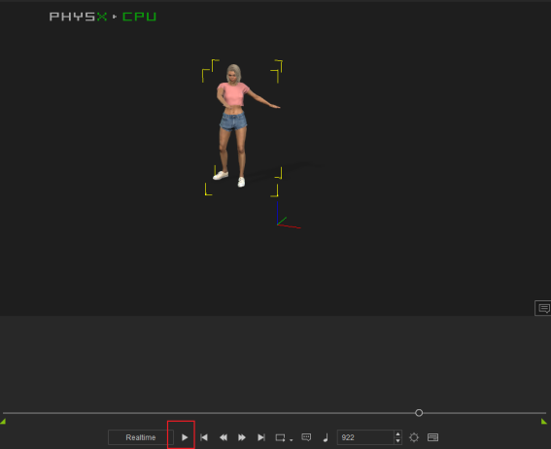Decrease frame number with down stepper
Screen dimensions: 551x449
click(397, 440)
